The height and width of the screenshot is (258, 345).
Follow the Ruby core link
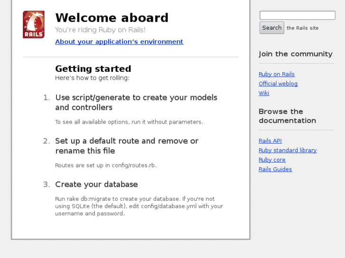(272, 160)
